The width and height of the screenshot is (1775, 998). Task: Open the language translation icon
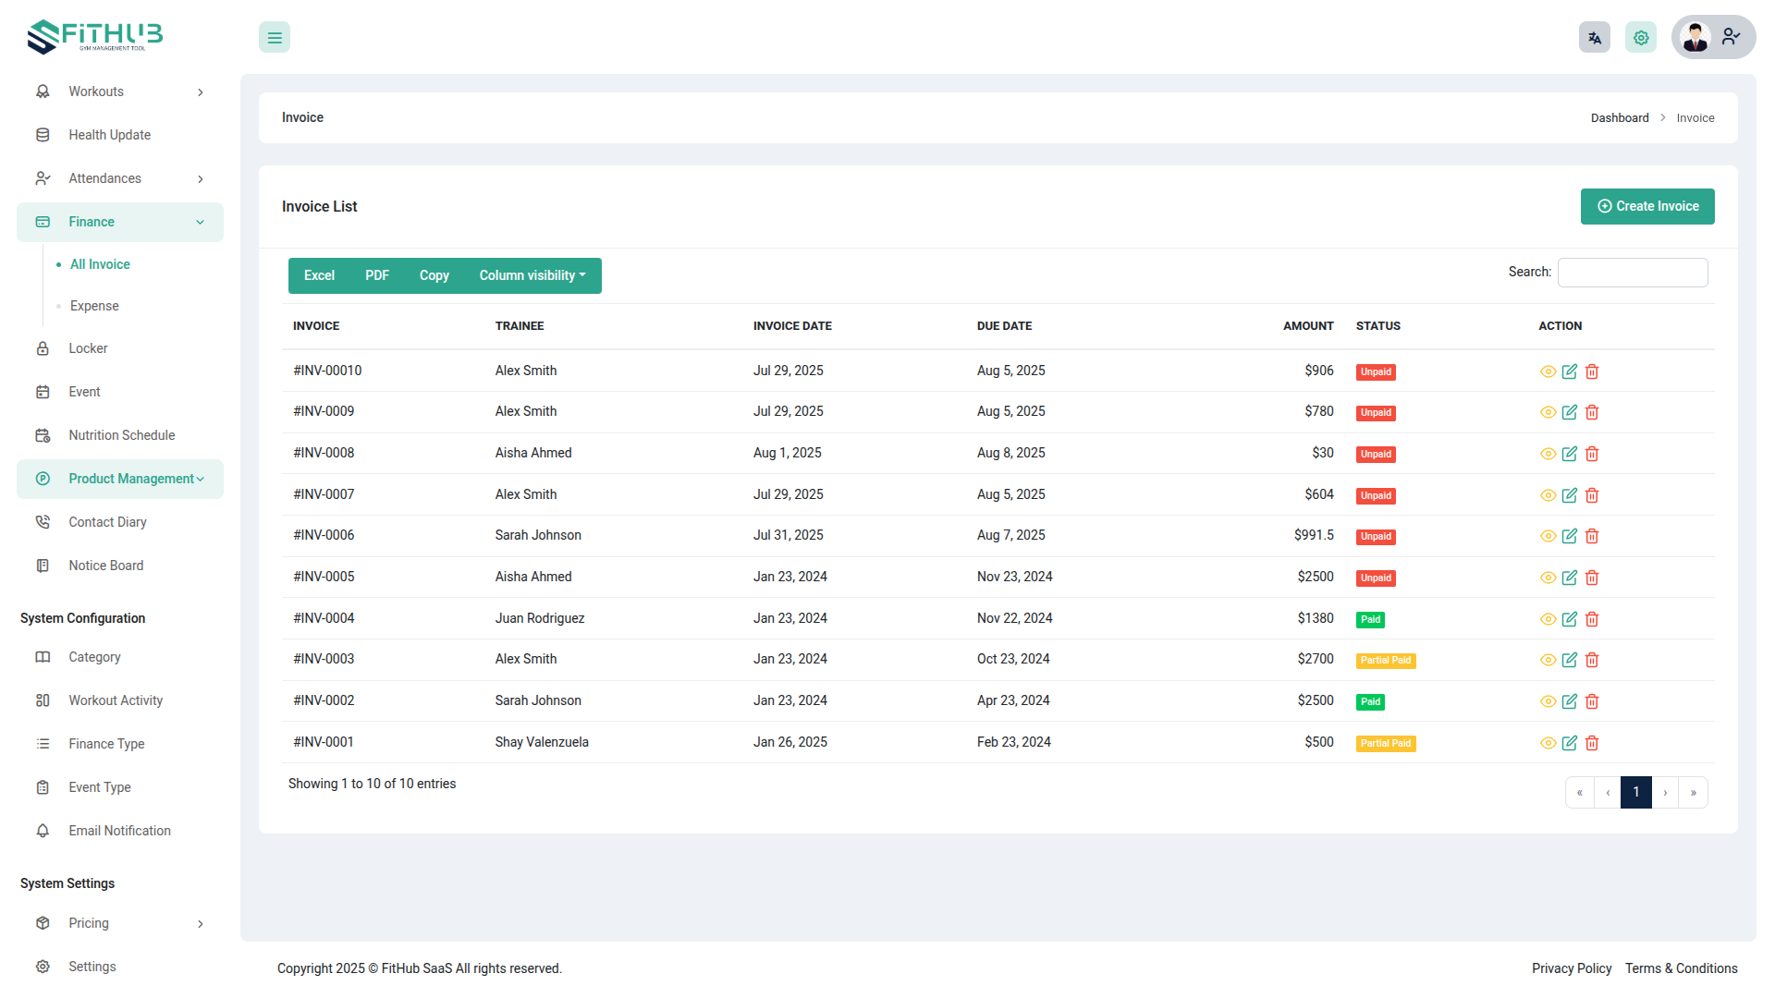pyautogui.click(x=1594, y=38)
